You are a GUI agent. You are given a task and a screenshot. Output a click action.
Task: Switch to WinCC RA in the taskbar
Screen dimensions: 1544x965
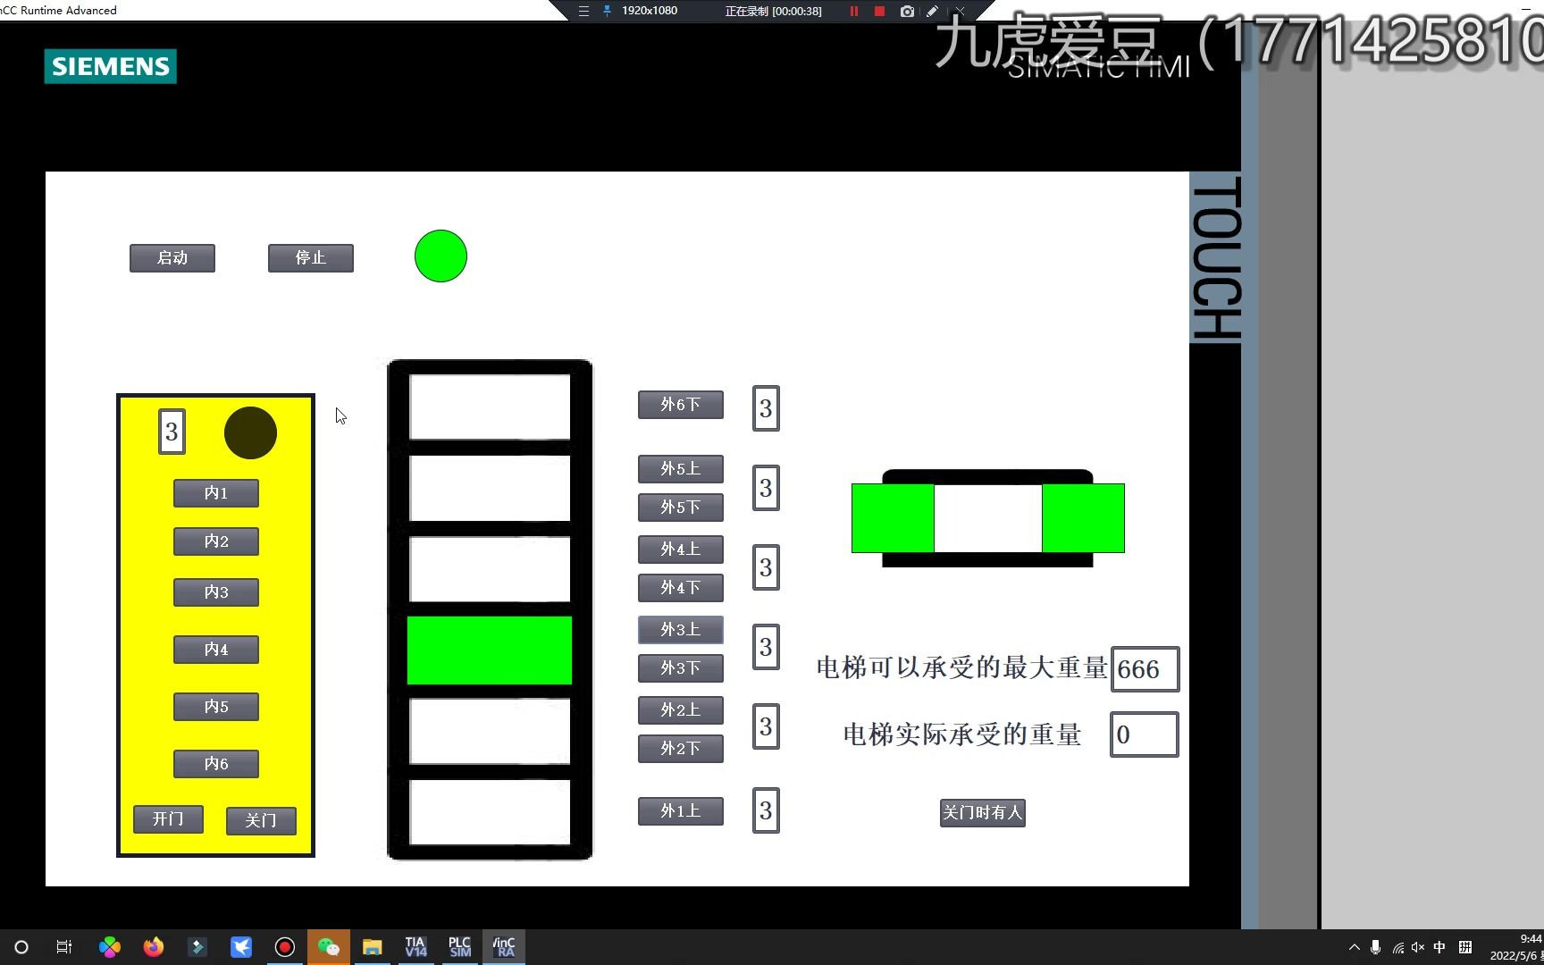(503, 946)
